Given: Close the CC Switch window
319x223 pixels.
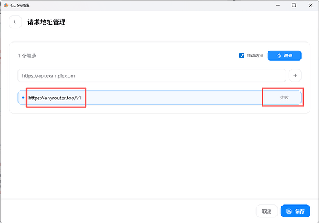Looking at the screenshot, I should [x=310, y=6].
